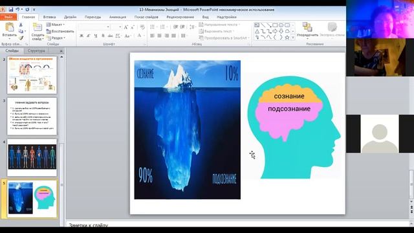Viewport: 414px width, 233px height.
Task: Click the Cut scissors icon
Action: click(x=21, y=25)
